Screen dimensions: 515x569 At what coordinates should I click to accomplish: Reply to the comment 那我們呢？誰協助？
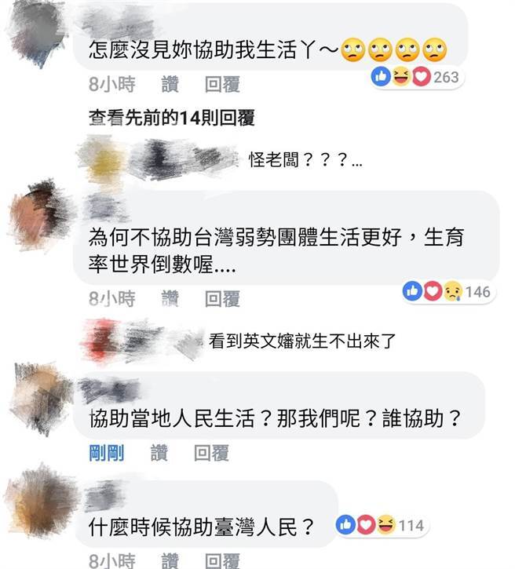coord(211,453)
